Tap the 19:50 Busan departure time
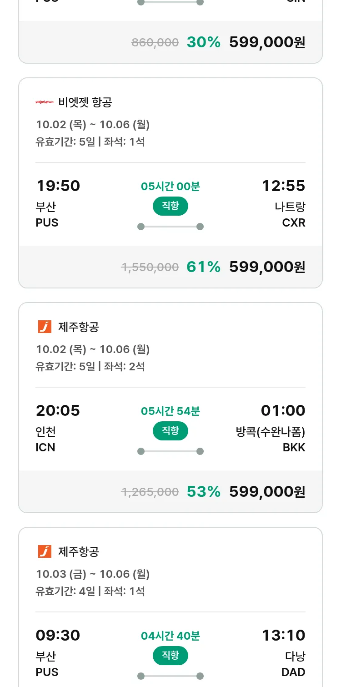This screenshot has height=687, width=341. [58, 186]
